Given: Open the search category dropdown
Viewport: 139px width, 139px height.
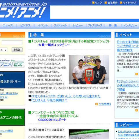Looking at the screenshot, I should tap(3, 50).
